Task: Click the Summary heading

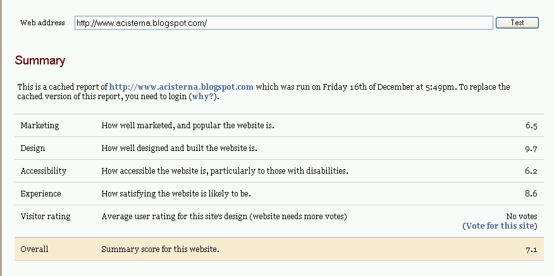Action: pos(40,61)
